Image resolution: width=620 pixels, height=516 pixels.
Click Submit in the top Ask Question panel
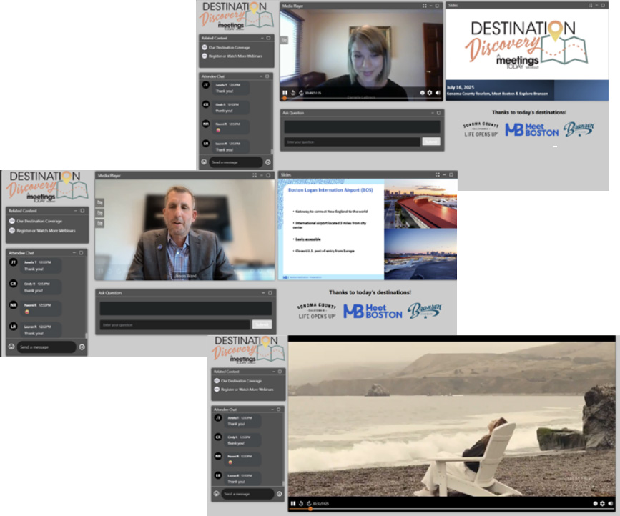pyautogui.click(x=430, y=142)
